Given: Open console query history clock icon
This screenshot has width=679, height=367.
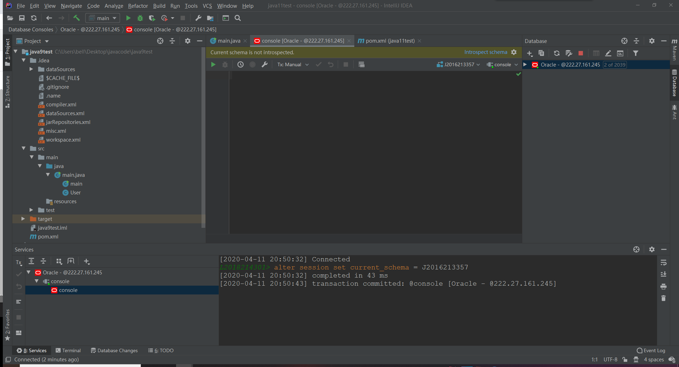Looking at the screenshot, I should [x=241, y=64].
